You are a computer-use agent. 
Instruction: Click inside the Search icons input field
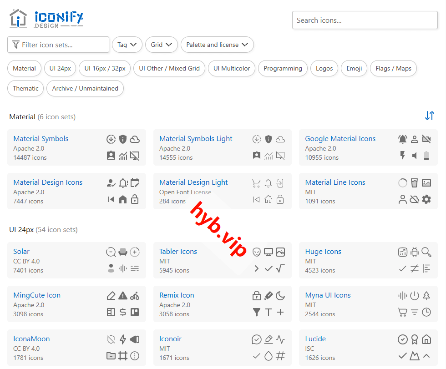365,20
